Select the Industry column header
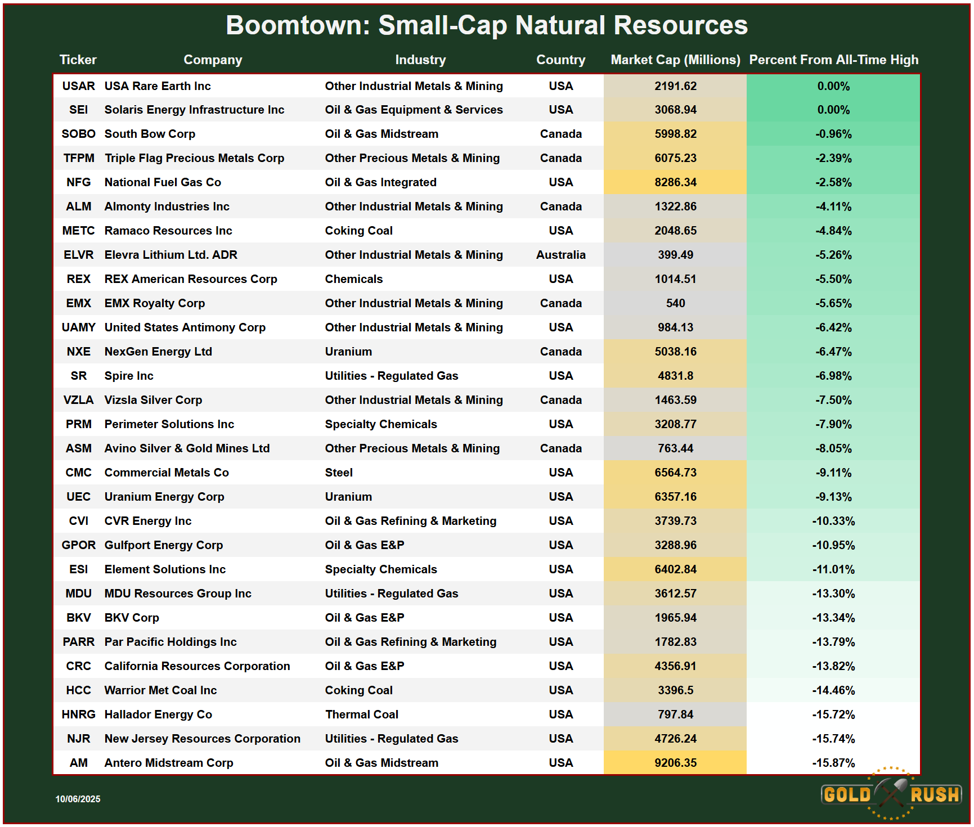 click(420, 60)
